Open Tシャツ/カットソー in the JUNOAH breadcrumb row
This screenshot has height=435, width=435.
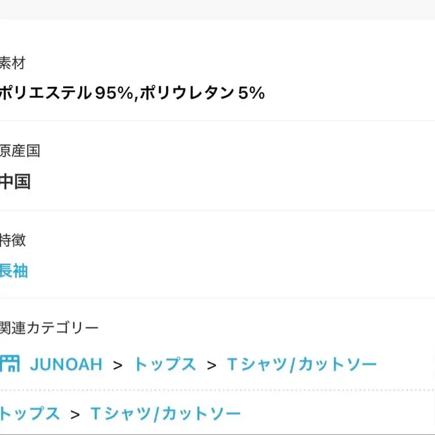click(302, 365)
